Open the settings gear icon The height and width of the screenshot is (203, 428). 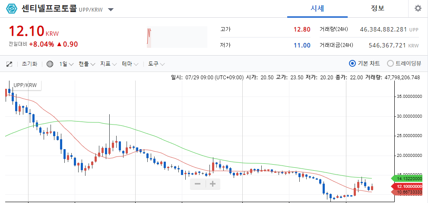pos(418,9)
